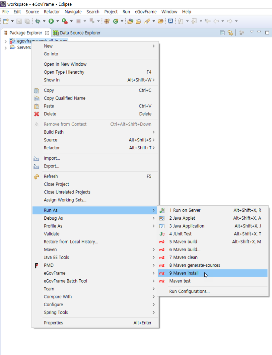Click the Open Task toolbar icon
The image size is (272, 355).
(138, 21)
